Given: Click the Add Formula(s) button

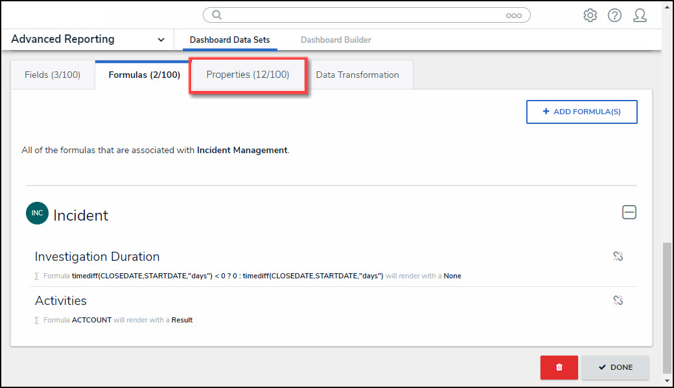Looking at the screenshot, I should [x=581, y=112].
